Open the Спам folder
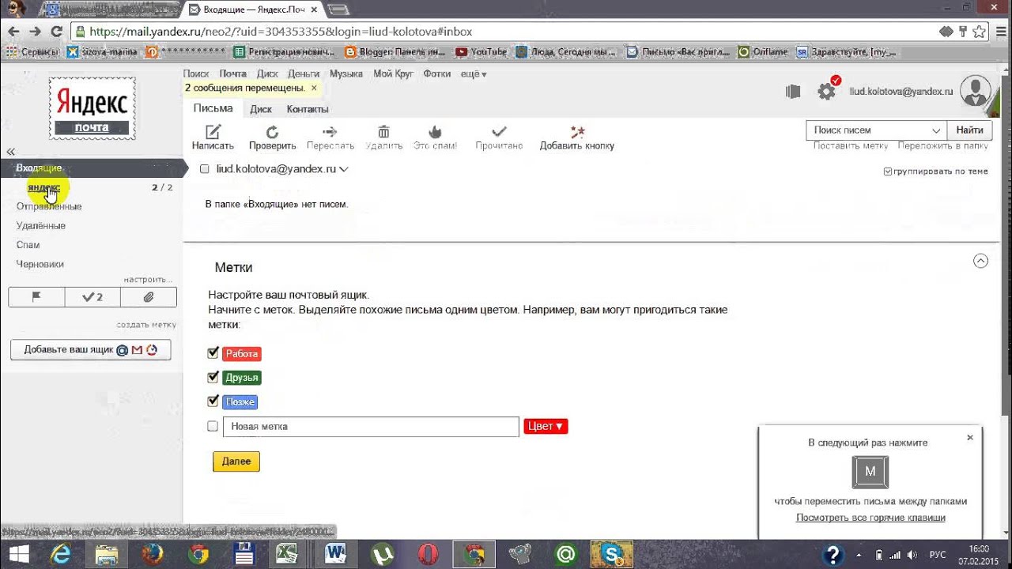This screenshot has height=569, width=1012. [x=28, y=245]
